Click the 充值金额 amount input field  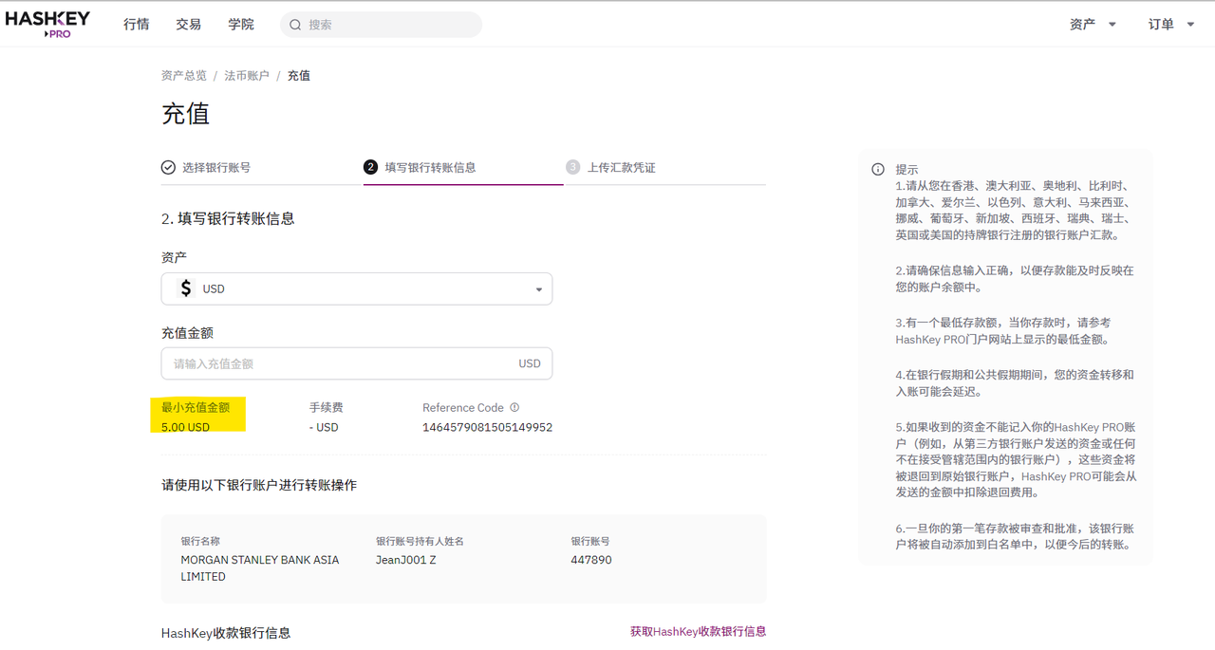[357, 363]
